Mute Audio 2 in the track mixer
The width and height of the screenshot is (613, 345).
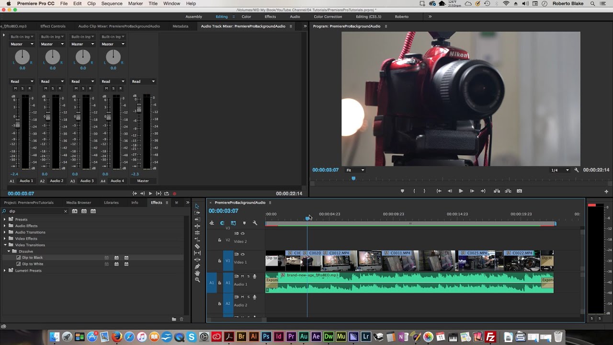(46, 88)
